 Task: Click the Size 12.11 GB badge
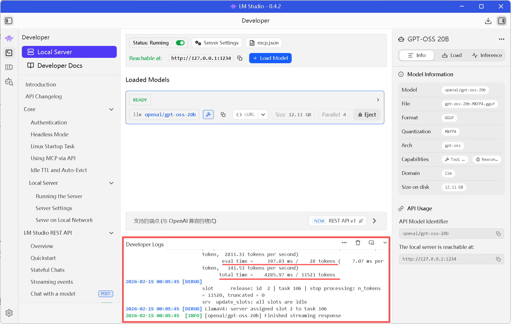(x=293, y=115)
